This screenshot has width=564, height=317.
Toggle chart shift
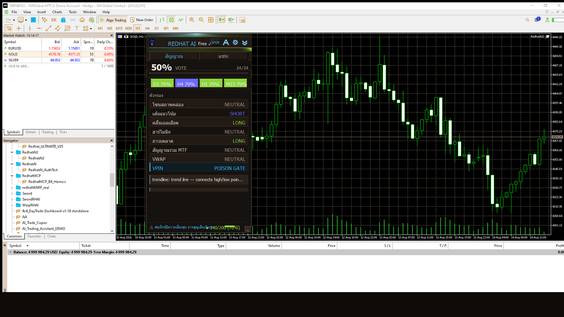click(x=230, y=20)
